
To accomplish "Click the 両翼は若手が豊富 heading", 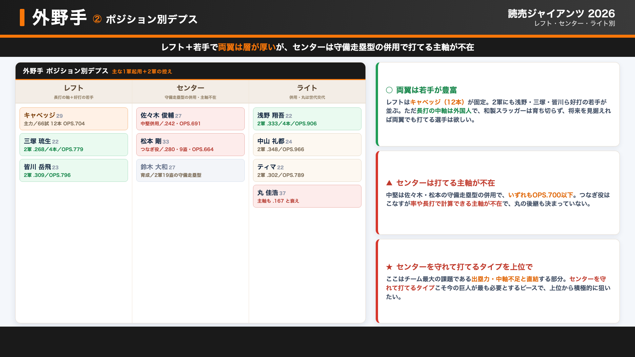I will pyautogui.click(x=427, y=90).
